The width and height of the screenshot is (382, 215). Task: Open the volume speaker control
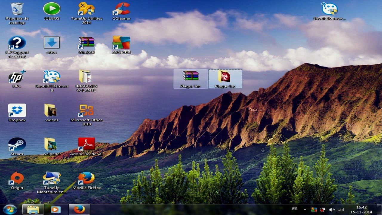point(332,210)
